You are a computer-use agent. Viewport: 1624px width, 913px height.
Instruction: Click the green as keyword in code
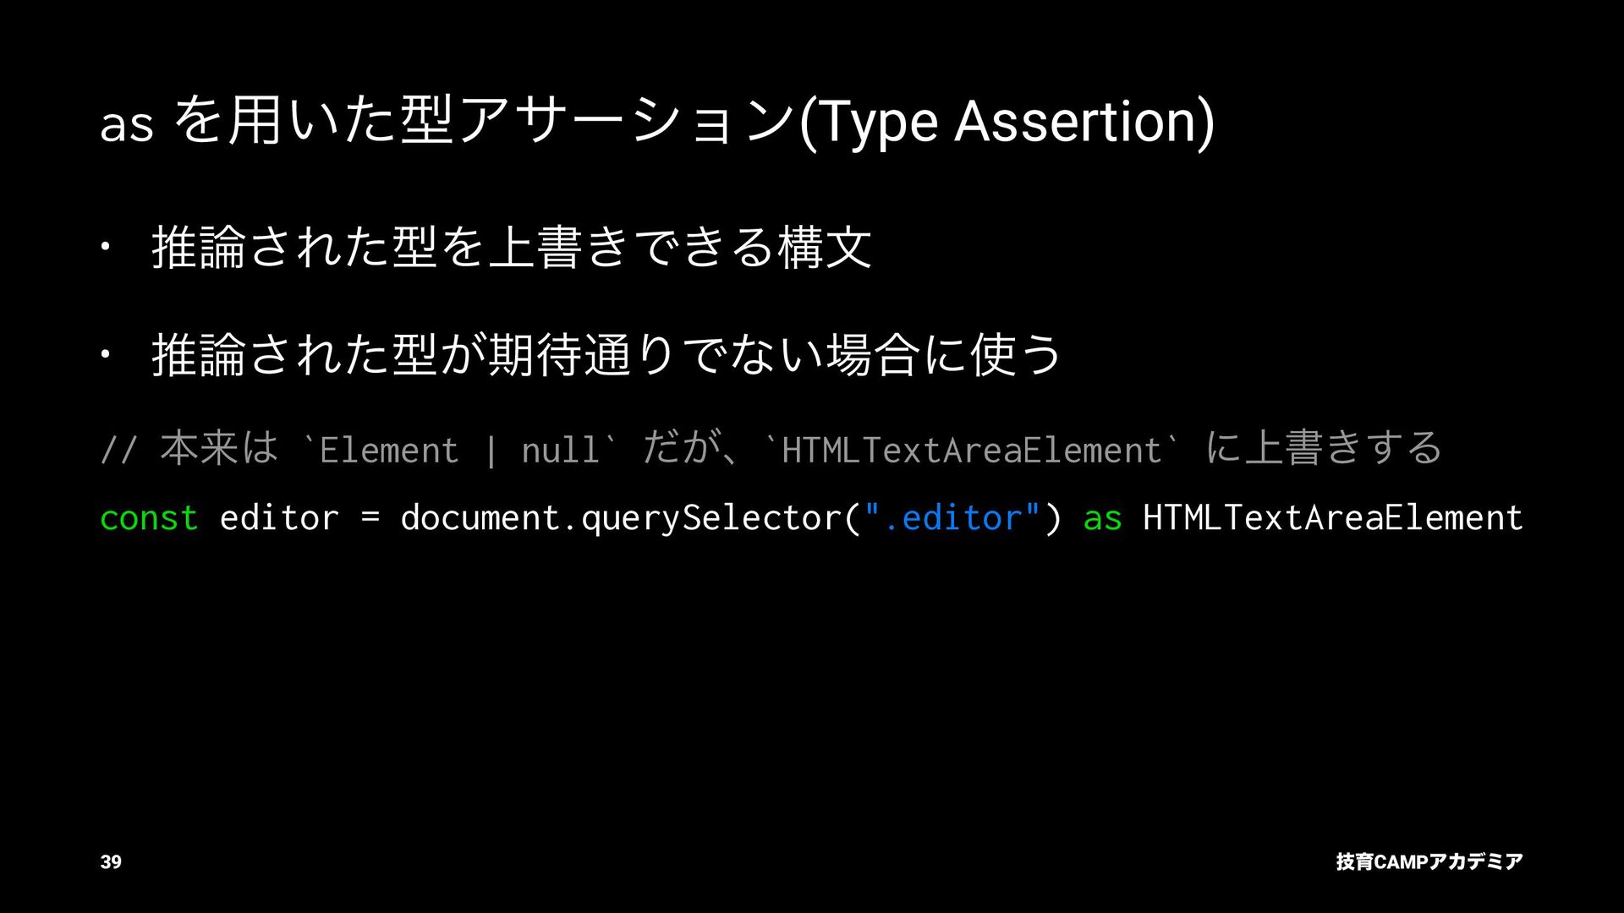tap(1102, 517)
